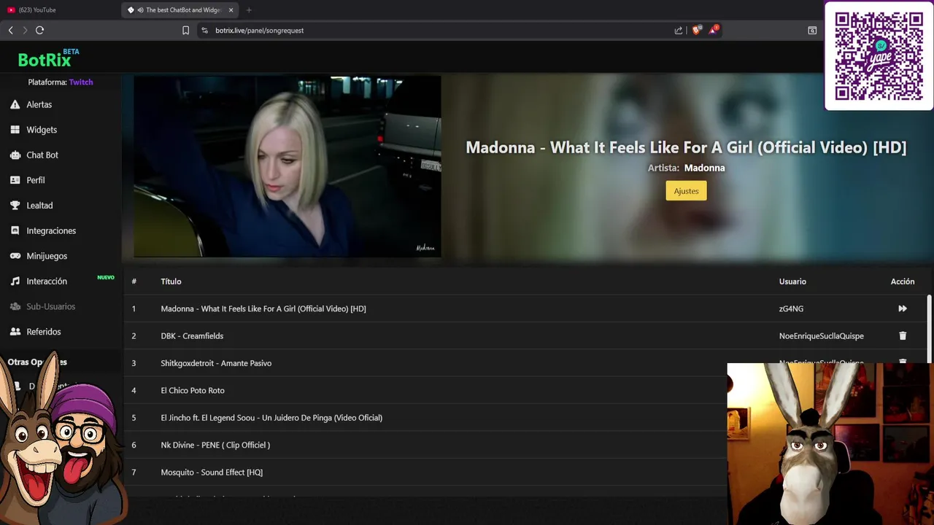Click the Madonna music video player
Viewport: 934px width, 525px height.
click(287, 166)
